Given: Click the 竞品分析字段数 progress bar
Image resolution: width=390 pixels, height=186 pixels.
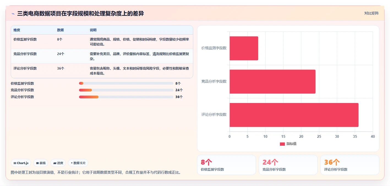Looking at the screenshot, I should coord(126,90).
